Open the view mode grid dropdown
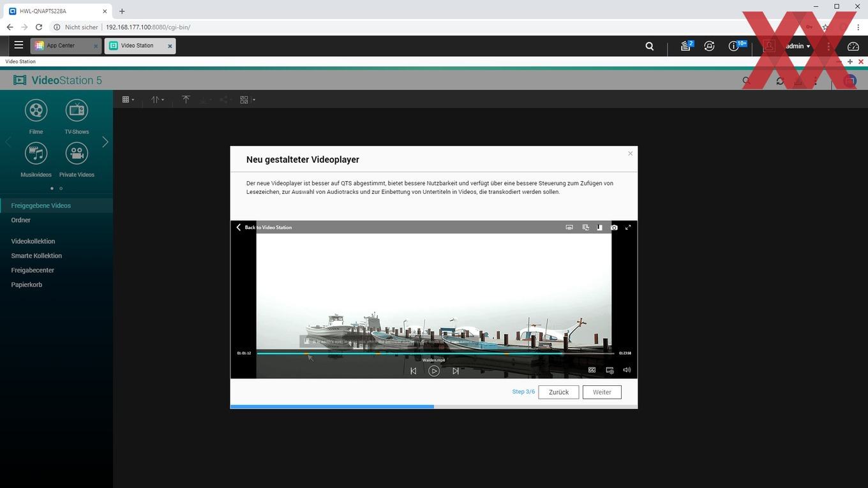 pyautogui.click(x=128, y=100)
